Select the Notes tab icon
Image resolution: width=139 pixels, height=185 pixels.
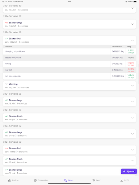[x=66, y=180]
